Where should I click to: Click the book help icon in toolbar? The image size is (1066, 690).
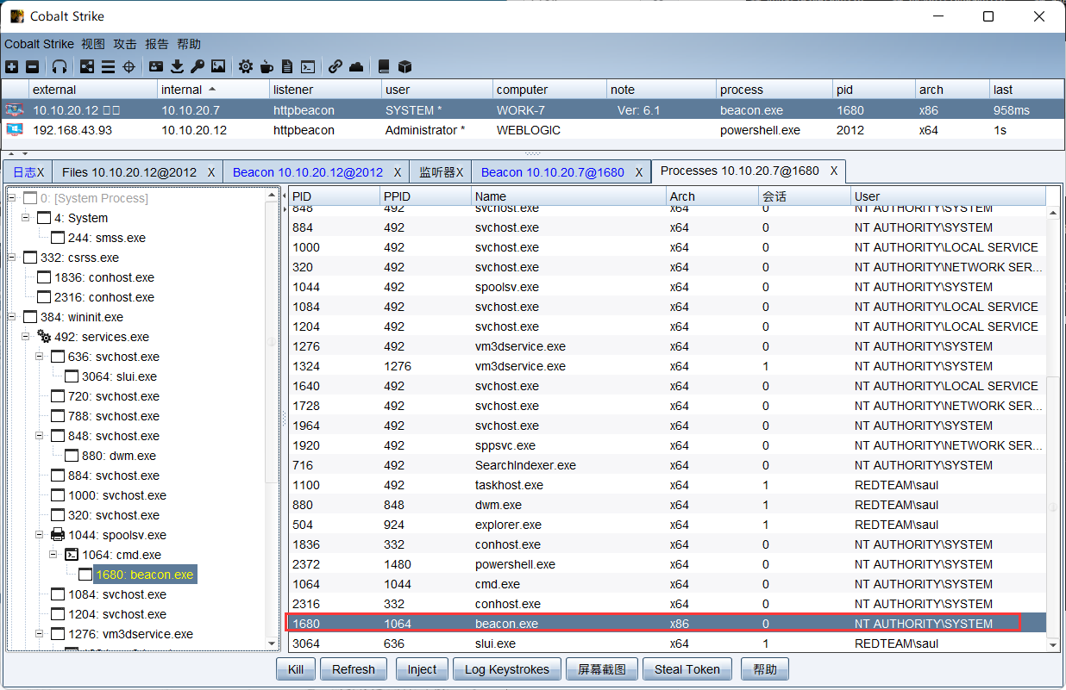point(385,66)
